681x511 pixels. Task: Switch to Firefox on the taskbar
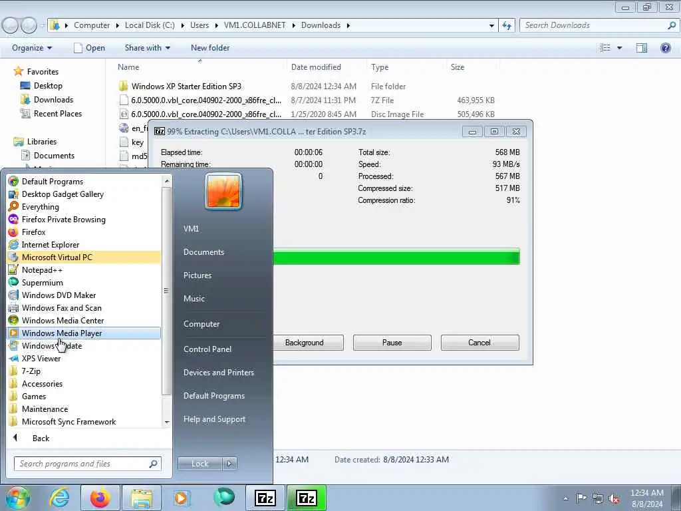[100, 498]
